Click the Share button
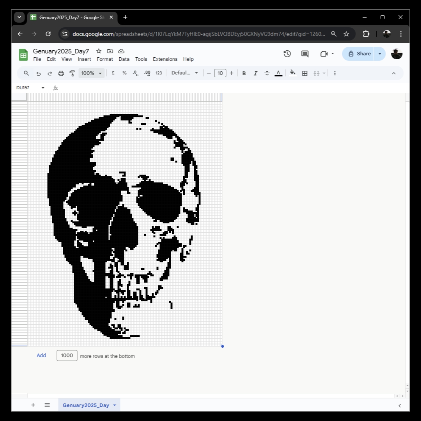 pyautogui.click(x=359, y=54)
